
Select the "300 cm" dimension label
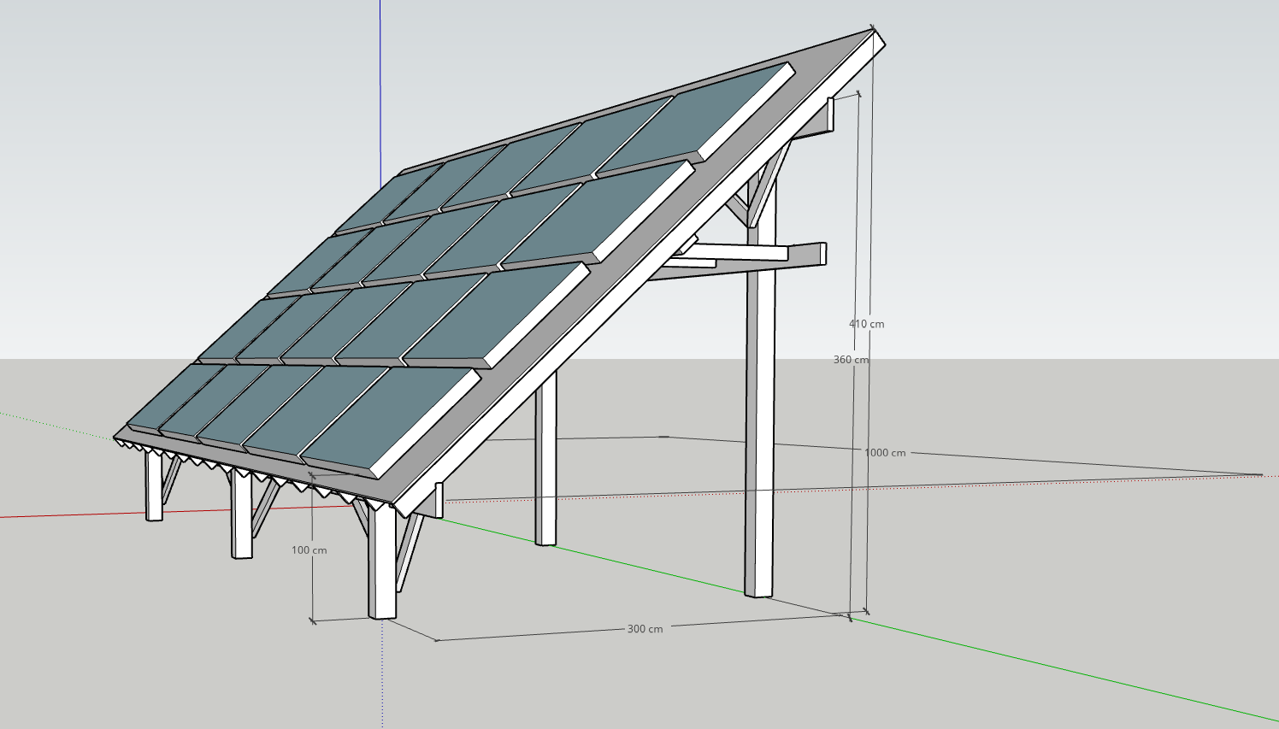point(645,629)
